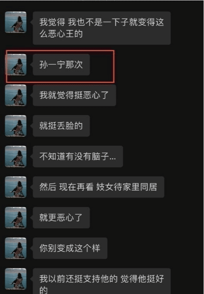
Task: Click the '不知道有没有脑子...' message bubble
Action: (78, 156)
